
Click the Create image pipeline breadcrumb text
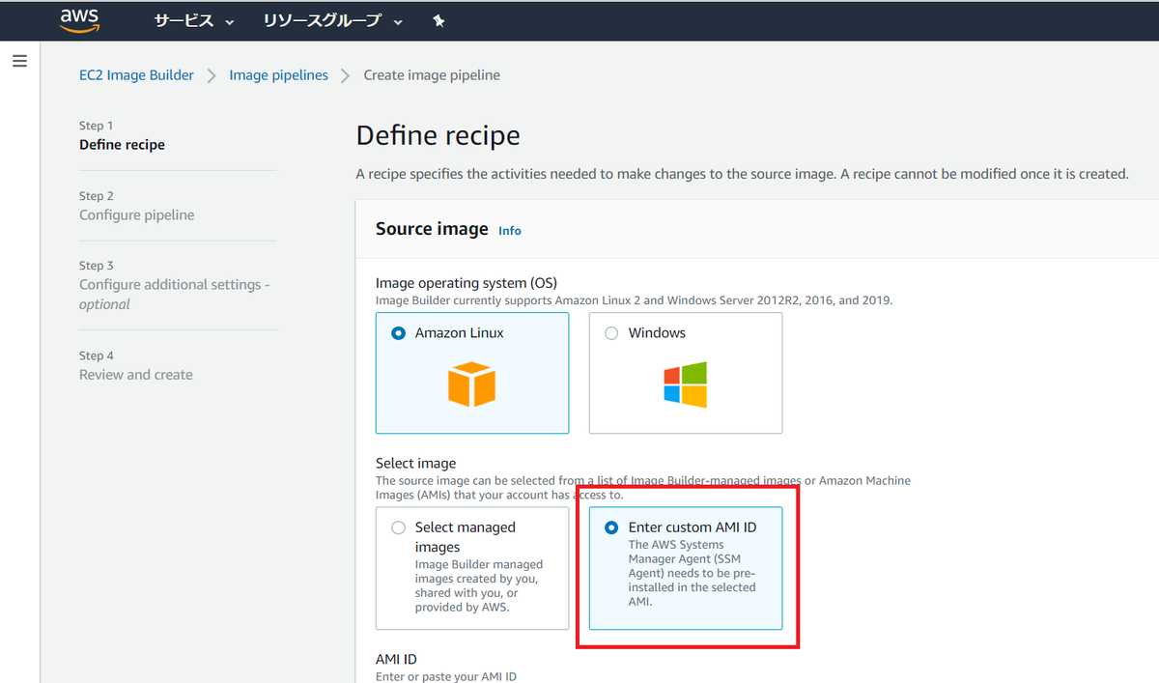(x=432, y=74)
